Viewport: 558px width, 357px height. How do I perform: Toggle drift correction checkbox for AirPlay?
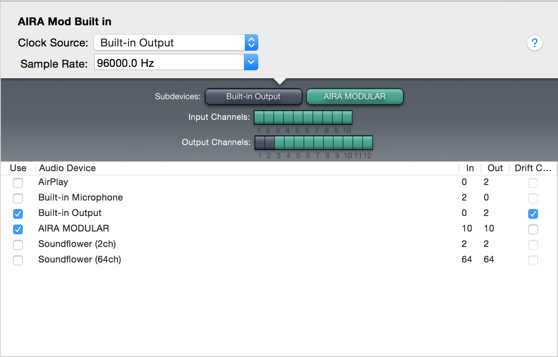533,183
